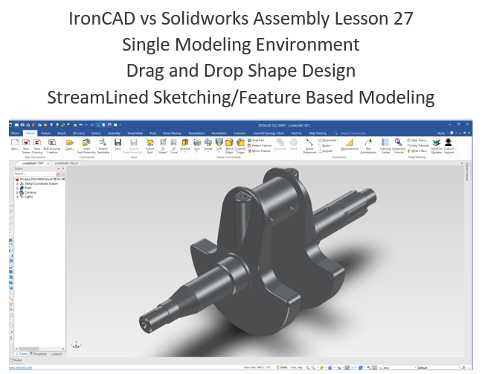Click Check for Updates icon
This screenshot has height=374, width=482.
[x=436, y=142]
